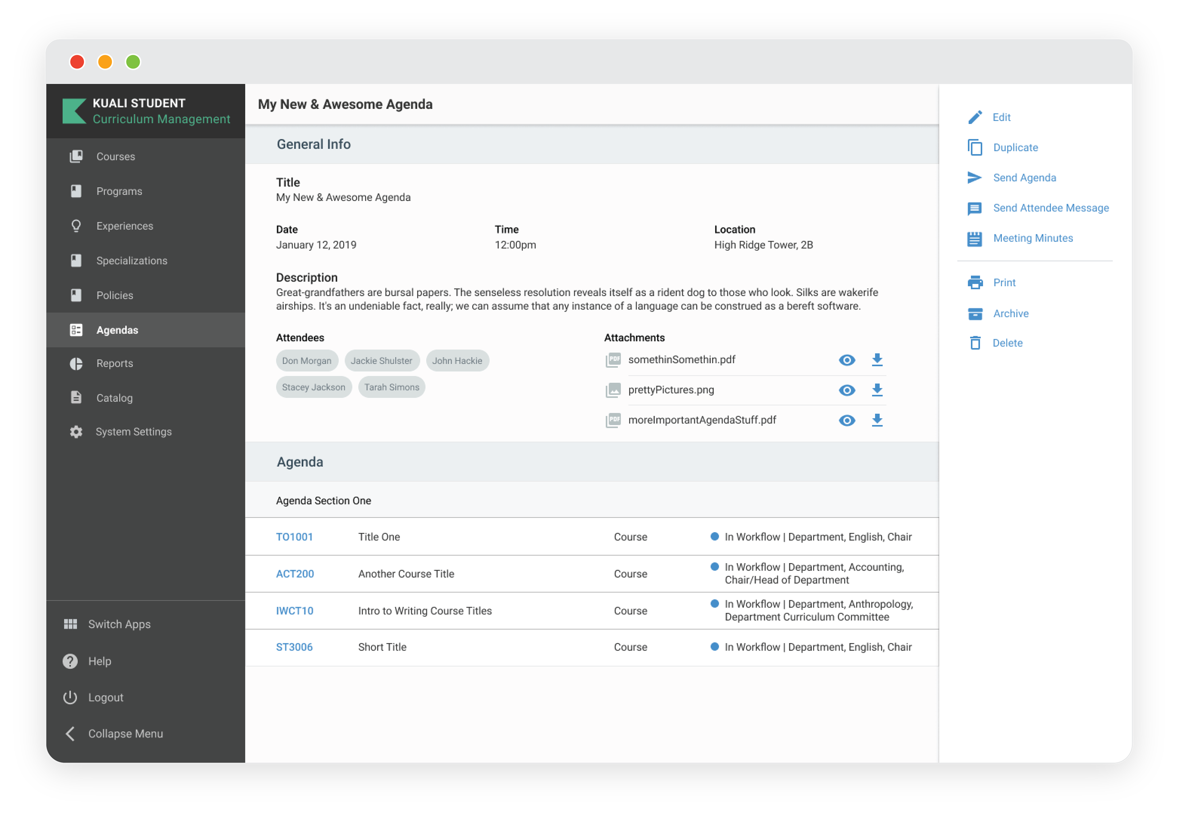Go to the Experiences section
Viewport: 1178px width, 815px height.
click(x=145, y=226)
